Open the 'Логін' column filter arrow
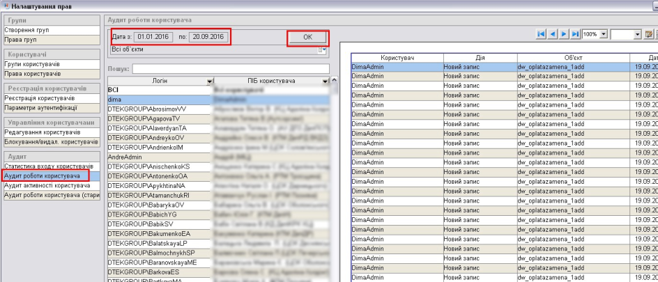This screenshot has width=658, height=282. (x=210, y=81)
